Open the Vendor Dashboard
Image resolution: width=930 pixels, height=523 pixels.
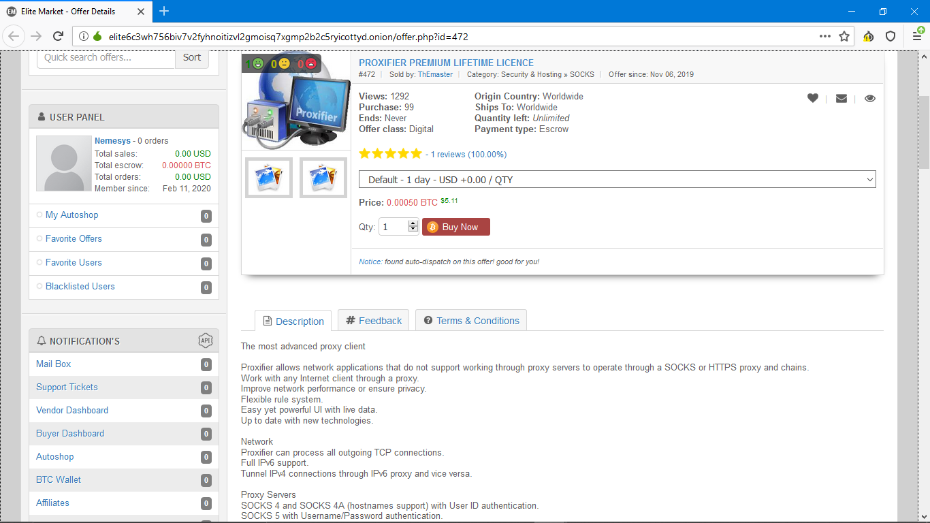[72, 410]
